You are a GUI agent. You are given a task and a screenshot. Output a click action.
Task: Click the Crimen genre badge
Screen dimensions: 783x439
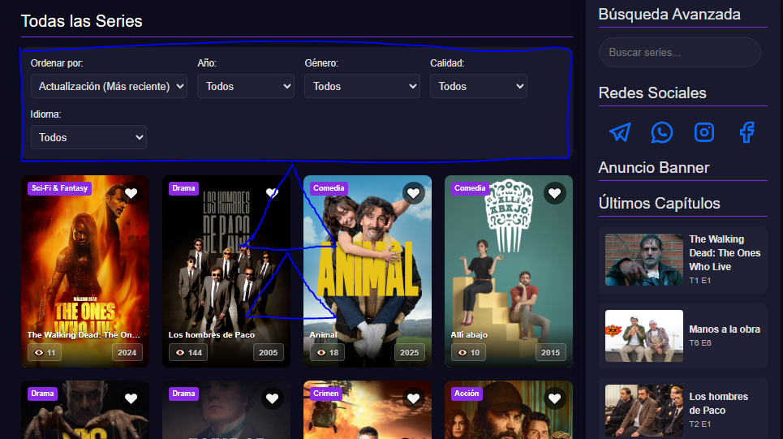pos(325,394)
